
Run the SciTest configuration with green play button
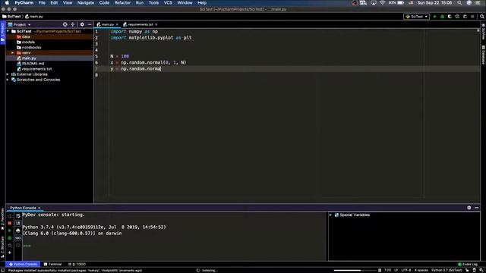435,17
